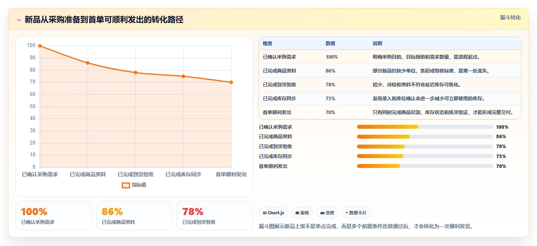Screen dimensions: 537x246
Task: Click the chart point for 已完成库存同步
Action: click(183, 76)
